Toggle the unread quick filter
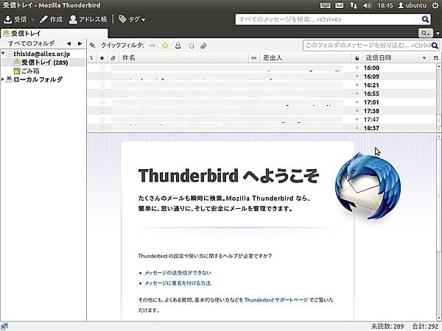The width and height of the screenshot is (442, 331). (x=152, y=46)
